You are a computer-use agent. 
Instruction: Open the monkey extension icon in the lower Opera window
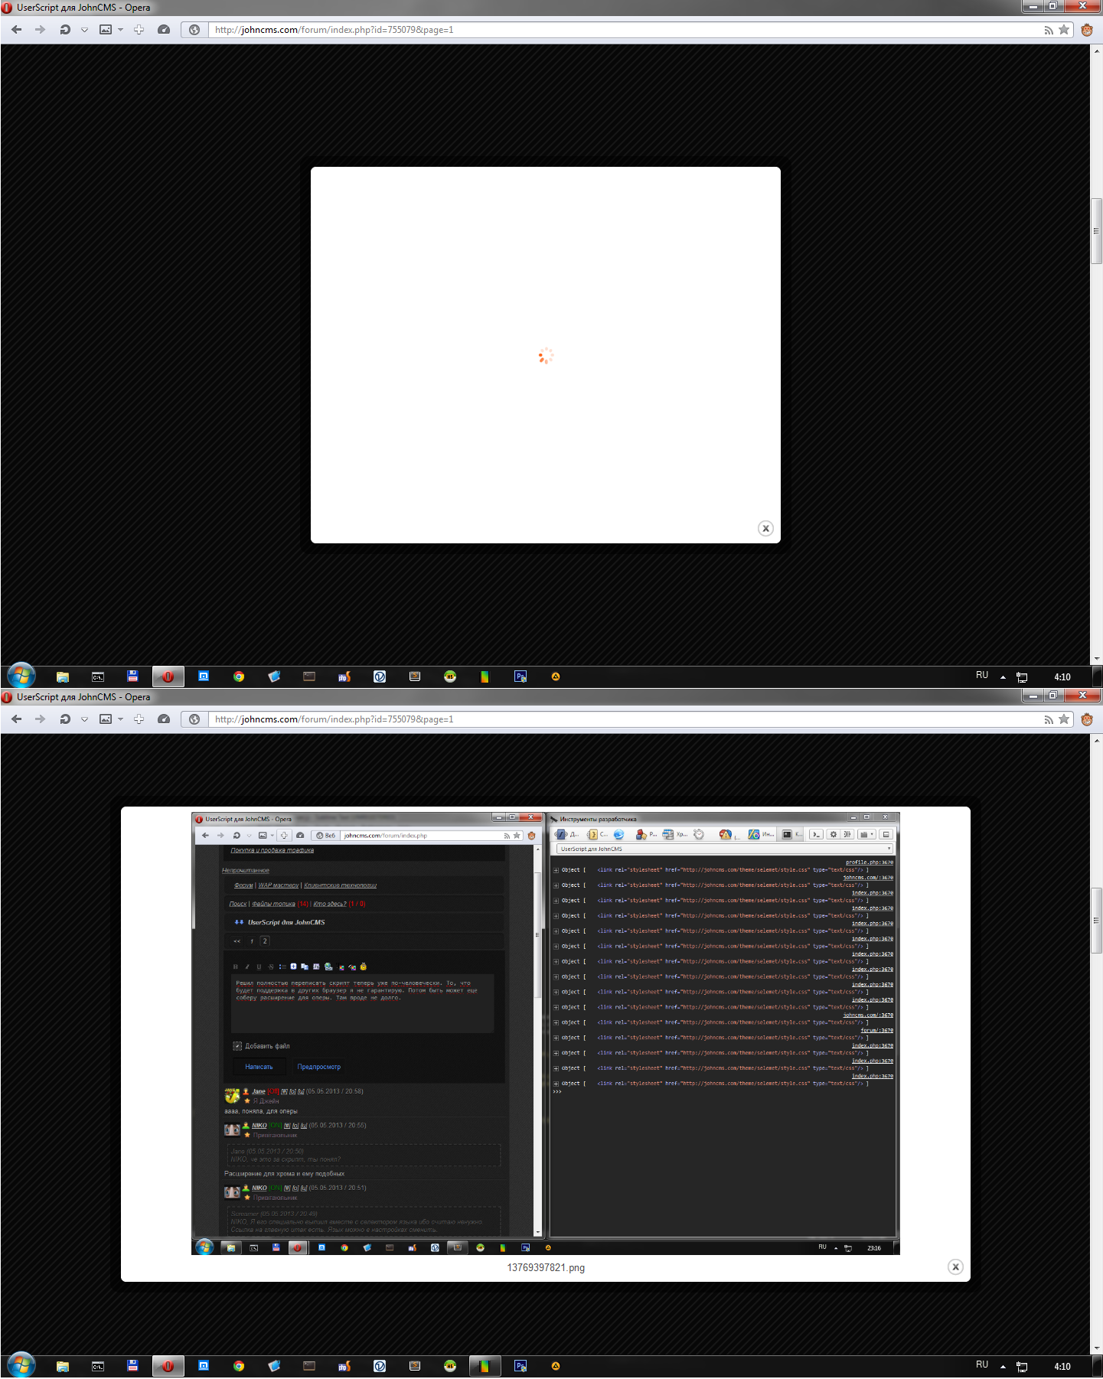[1087, 719]
